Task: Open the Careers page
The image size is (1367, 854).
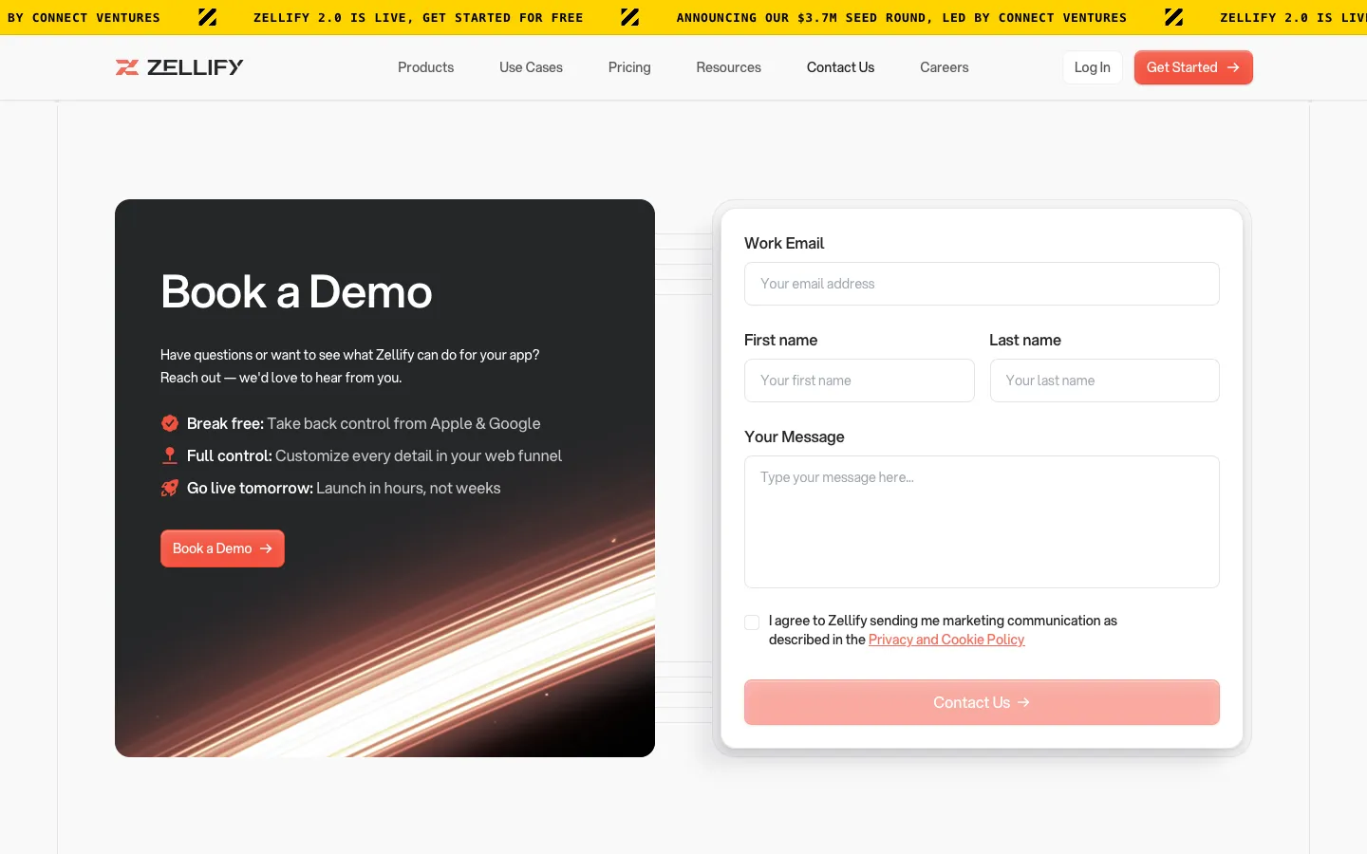Action: [x=944, y=67]
